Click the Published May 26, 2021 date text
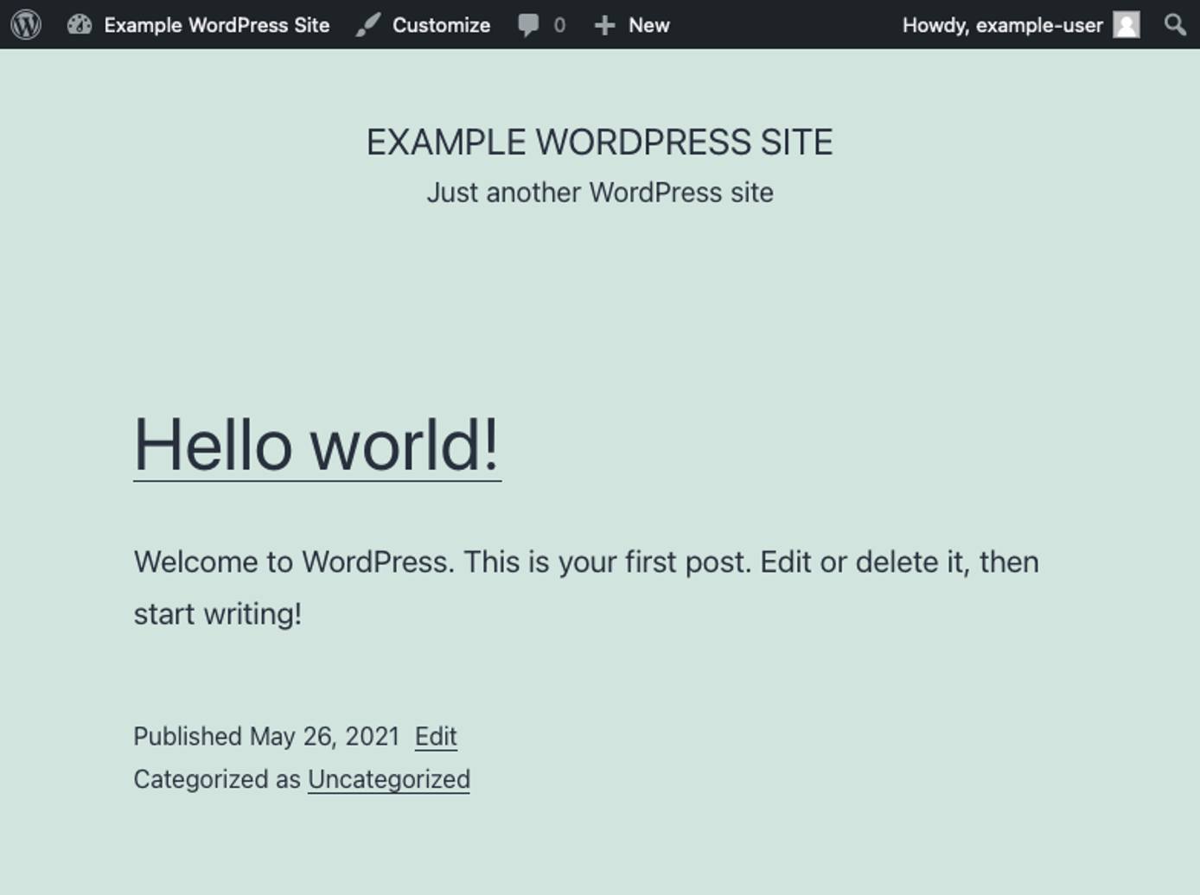 point(268,736)
